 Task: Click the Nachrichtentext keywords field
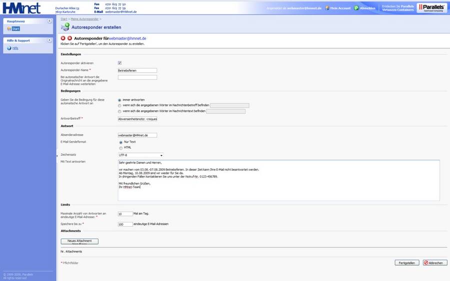226,111
